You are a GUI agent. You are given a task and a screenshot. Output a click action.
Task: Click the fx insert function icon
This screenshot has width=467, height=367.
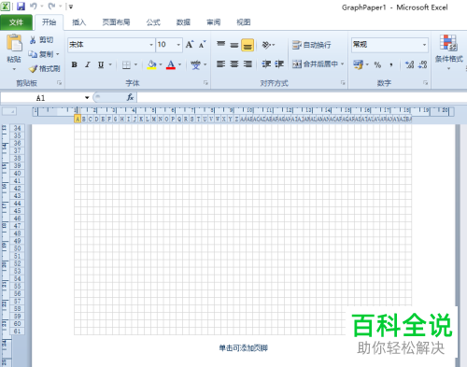click(130, 97)
